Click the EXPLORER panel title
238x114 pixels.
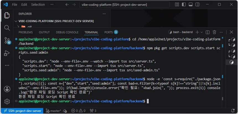coord(25,14)
